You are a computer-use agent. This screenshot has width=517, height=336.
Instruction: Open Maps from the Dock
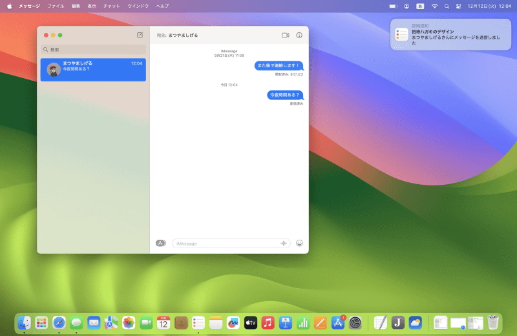pos(111,322)
